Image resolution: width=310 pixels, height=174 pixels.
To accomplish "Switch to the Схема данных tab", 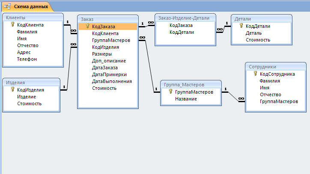I will (x=27, y=6).
